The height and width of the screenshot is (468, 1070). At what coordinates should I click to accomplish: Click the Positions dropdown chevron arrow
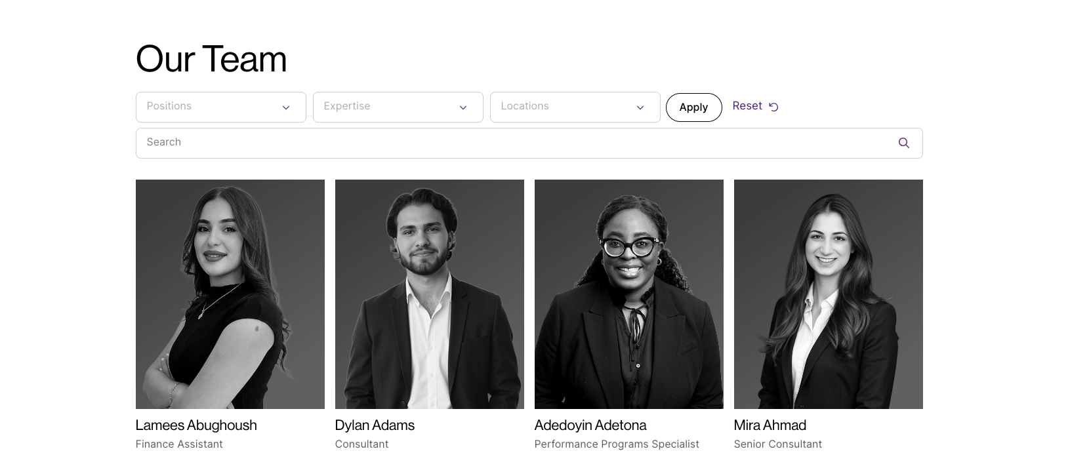(286, 107)
